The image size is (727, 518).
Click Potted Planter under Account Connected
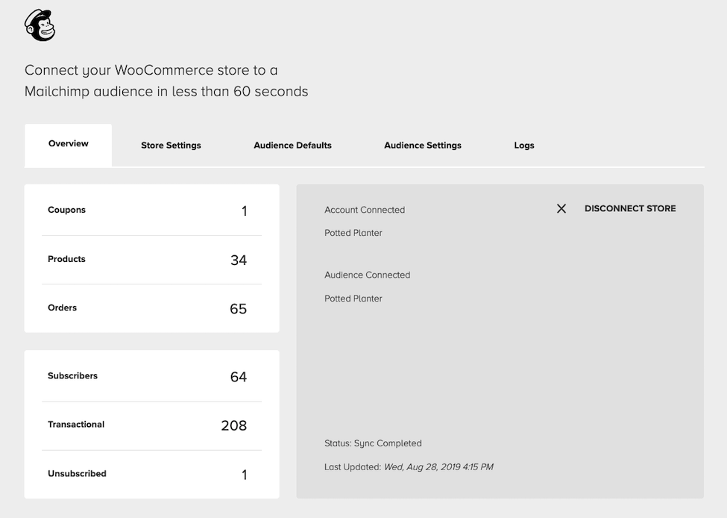(353, 233)
